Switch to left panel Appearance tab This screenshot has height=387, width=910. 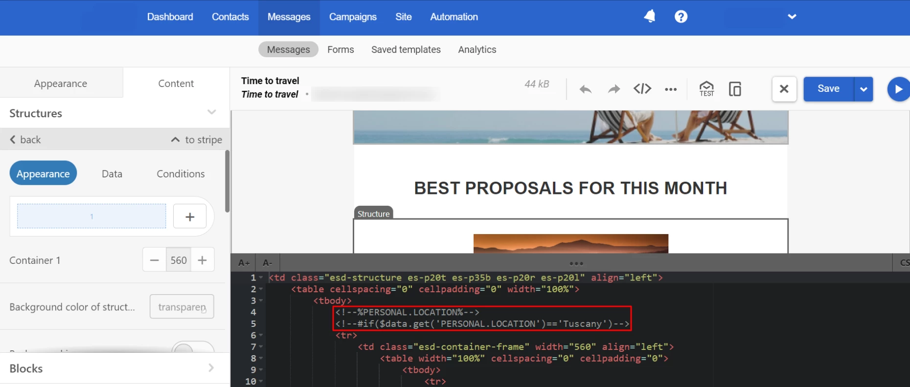(x=61, y=83)
